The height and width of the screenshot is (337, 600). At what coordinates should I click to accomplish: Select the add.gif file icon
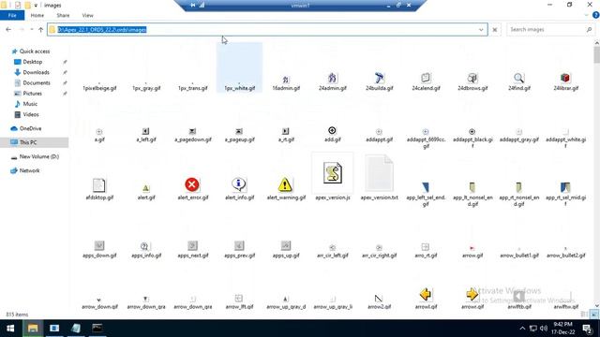332,131
